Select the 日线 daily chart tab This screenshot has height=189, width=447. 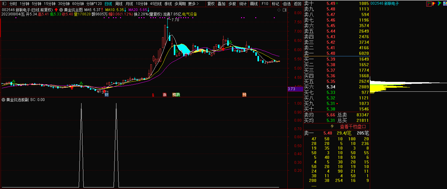(x=108, y=4)
